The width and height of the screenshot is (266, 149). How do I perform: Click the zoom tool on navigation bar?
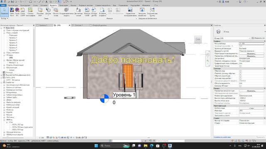pyautogui.click(x=208, y=61)
